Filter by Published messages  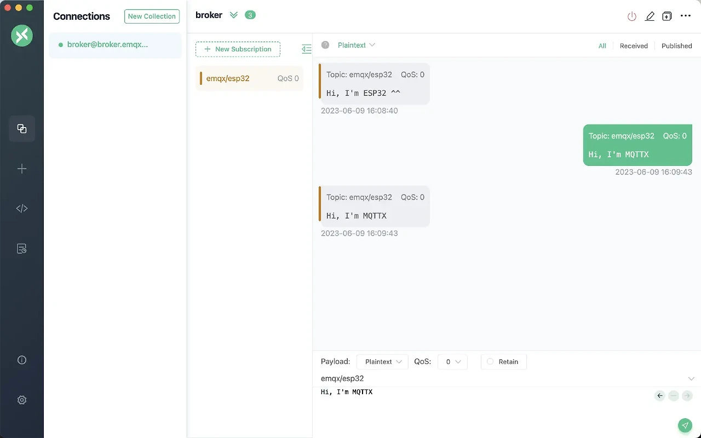point(677,46)
